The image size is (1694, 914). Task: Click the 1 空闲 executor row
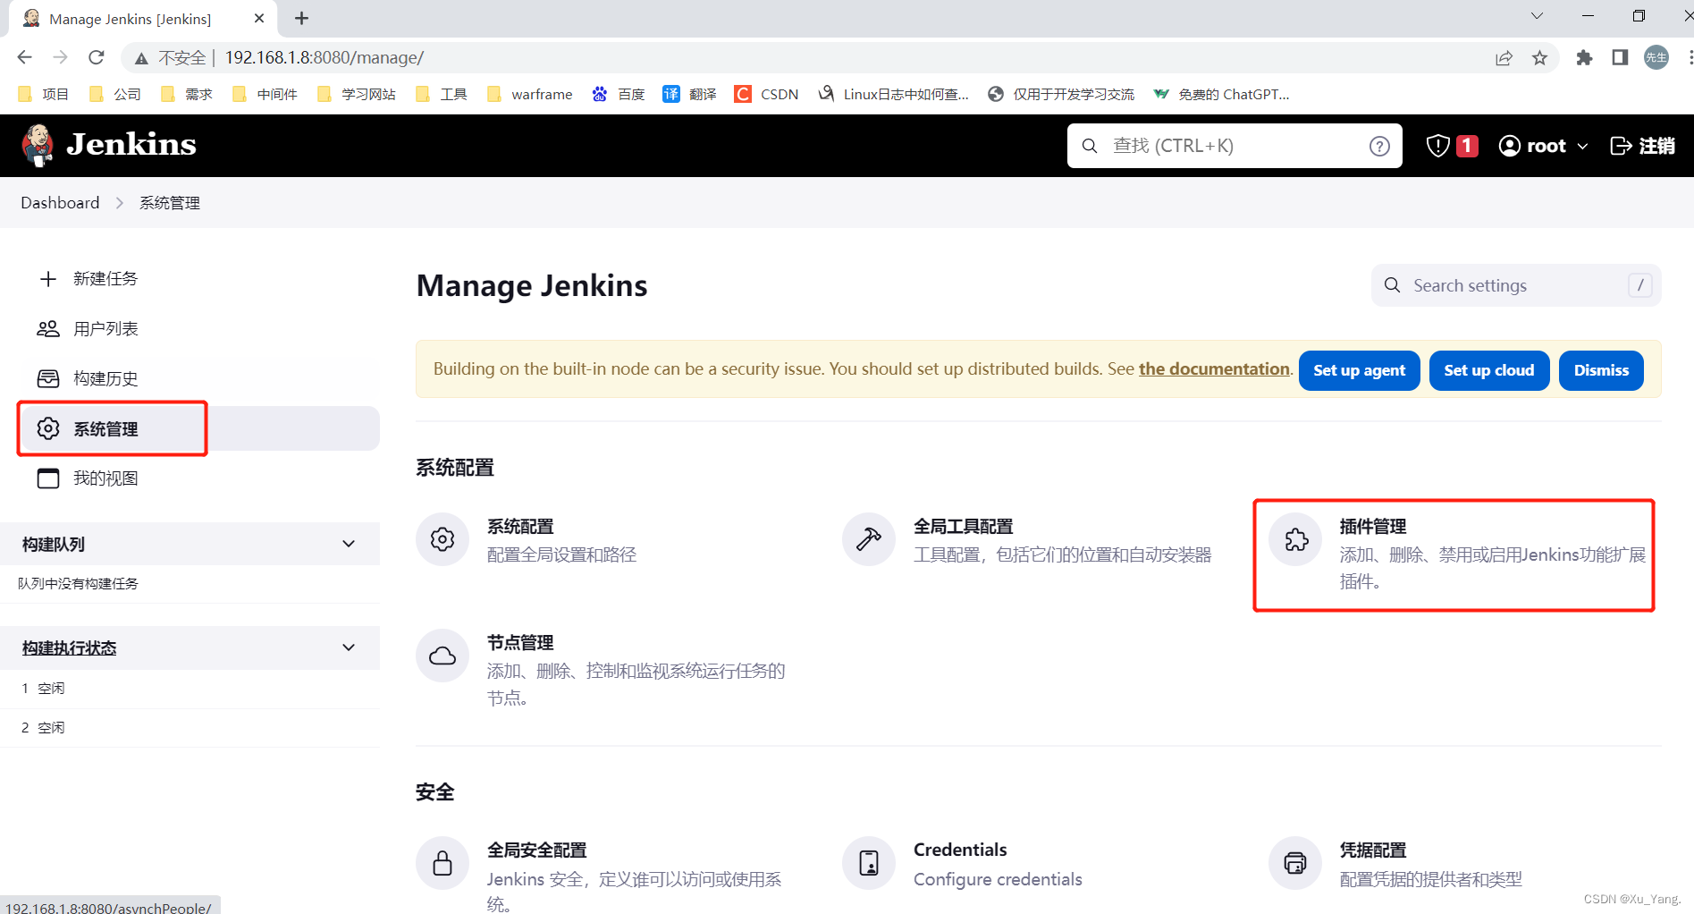pyautogui.click(x=190, y=688)
